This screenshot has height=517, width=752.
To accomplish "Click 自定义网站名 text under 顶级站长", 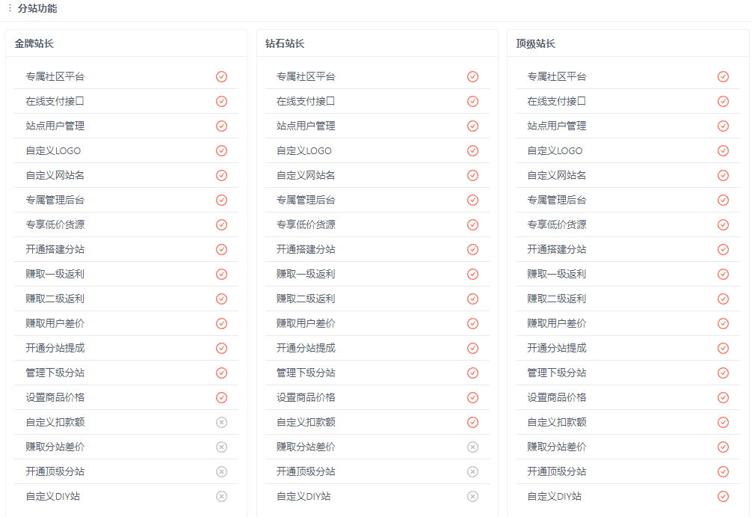I will pos(557,176).
